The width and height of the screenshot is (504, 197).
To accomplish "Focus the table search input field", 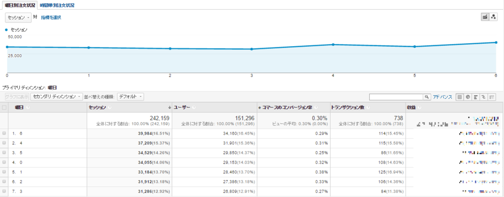I will pyautogui.click(x=397, y=97).
